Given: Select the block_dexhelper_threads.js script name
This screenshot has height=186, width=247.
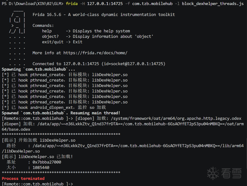Looking at the screenshot, I should [213, 4].
